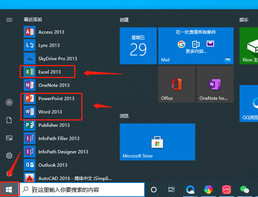Click the Outlook icon in Mail tile
The height and width of the screenshot is (197, 258).
pos(196,44)
